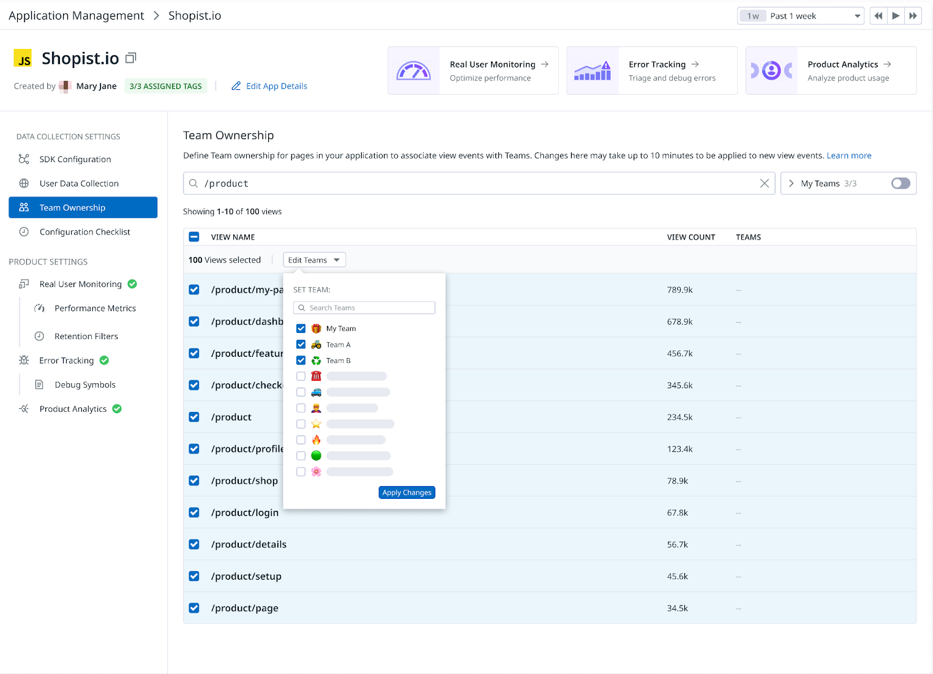Uncheck the /product/login row checkbox
The height and width of the screenshot is (674, 933).
[x=194, y=512]
